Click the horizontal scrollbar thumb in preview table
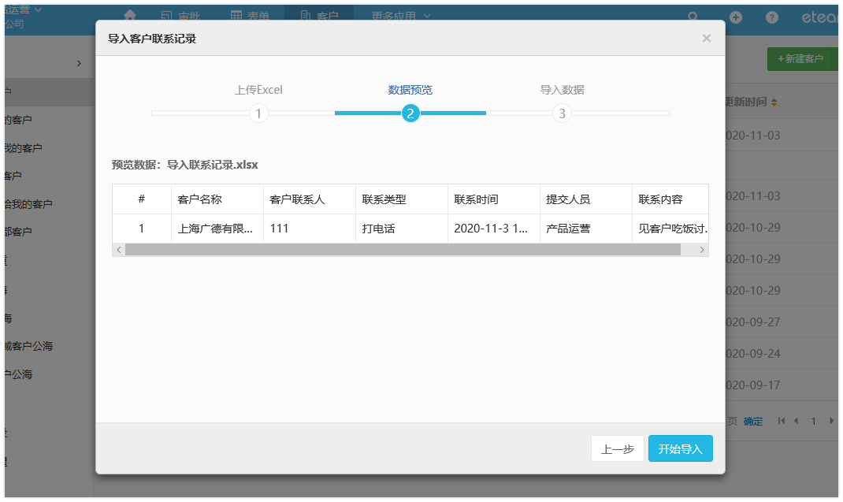 402,249
